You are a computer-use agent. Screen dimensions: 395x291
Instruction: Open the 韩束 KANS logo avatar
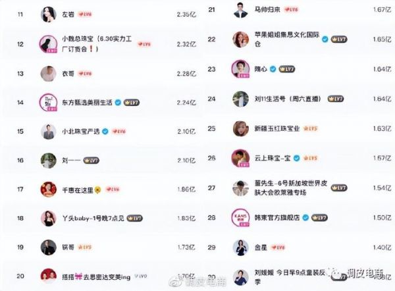240,217
